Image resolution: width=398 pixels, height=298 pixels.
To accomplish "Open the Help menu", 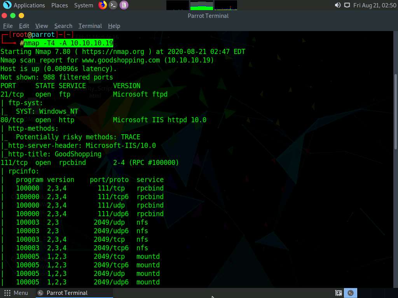I will tap(114, 26).
